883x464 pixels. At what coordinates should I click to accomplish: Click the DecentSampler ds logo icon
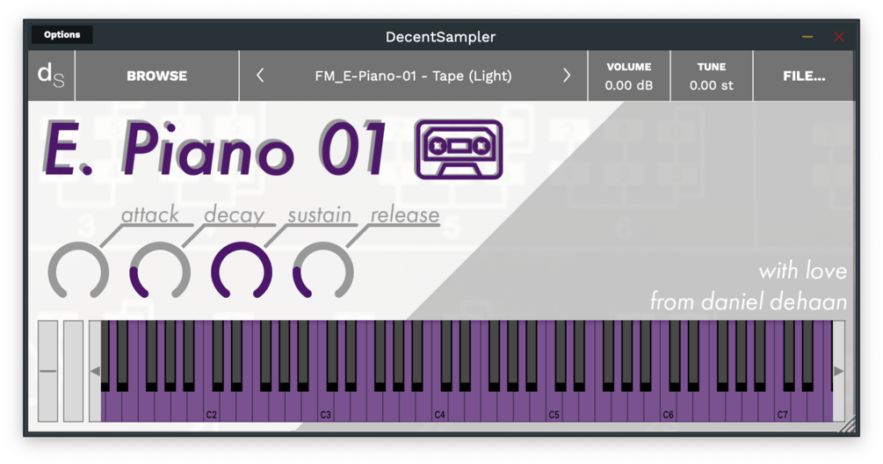(x=51, y=76)
